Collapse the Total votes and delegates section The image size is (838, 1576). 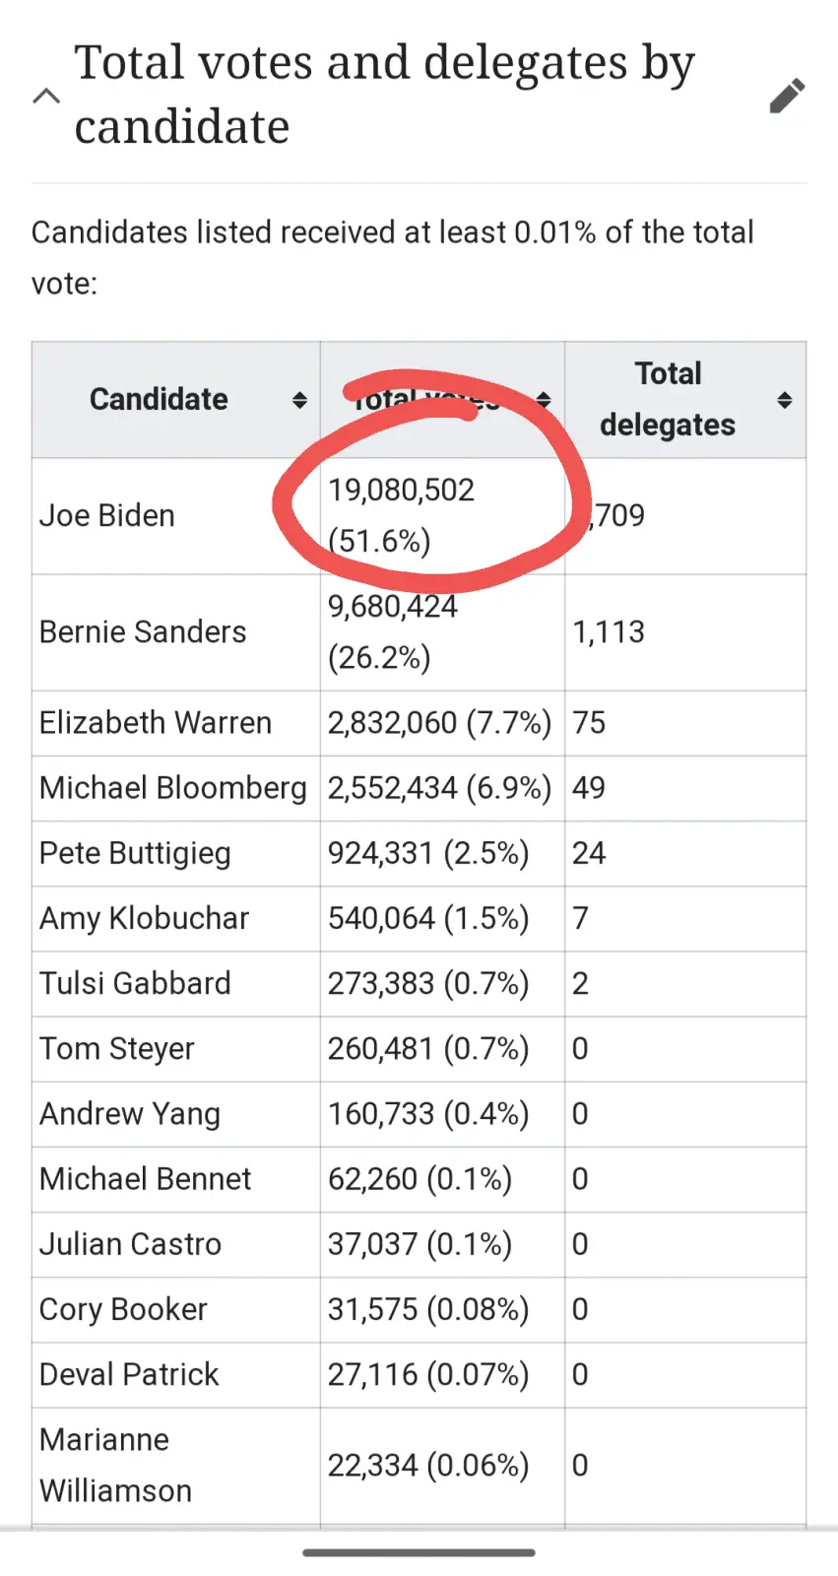46,96
